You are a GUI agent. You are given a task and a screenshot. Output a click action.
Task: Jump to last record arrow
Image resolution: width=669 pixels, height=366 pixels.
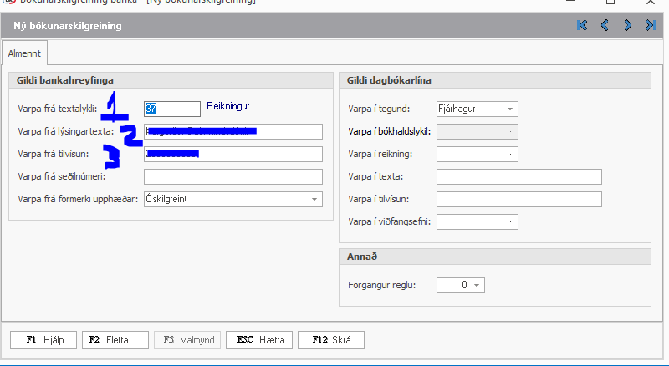(x=650, y=26)
